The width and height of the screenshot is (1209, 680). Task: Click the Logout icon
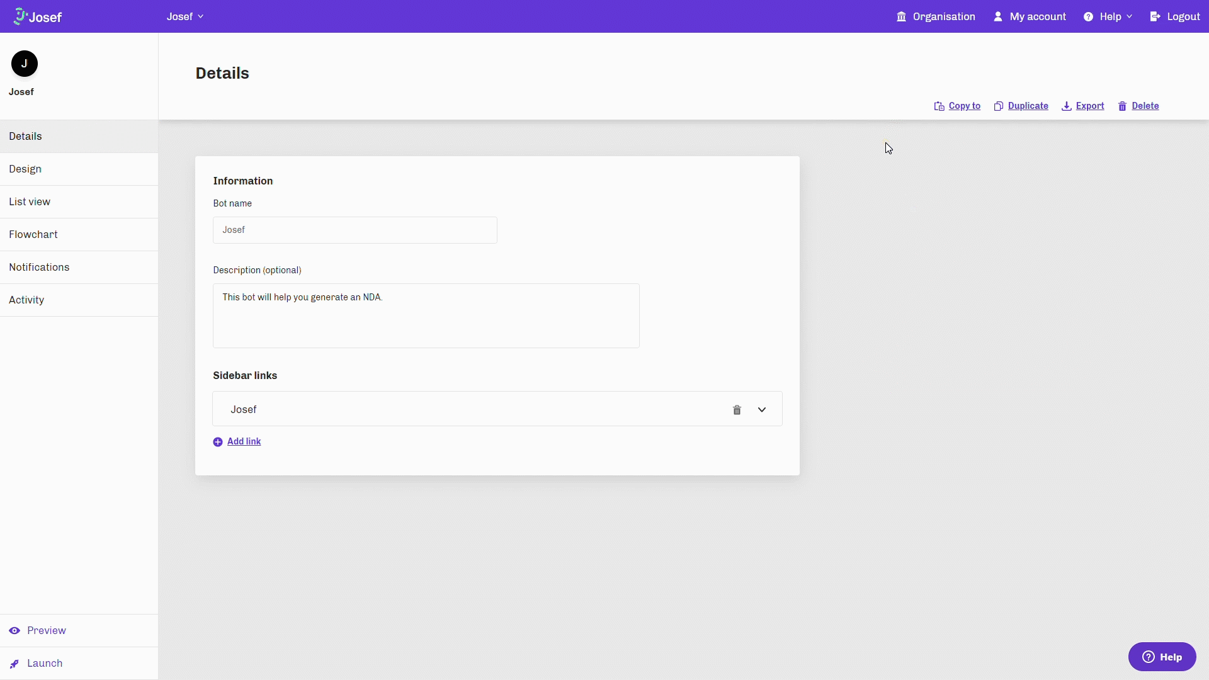click(1155, 16)
